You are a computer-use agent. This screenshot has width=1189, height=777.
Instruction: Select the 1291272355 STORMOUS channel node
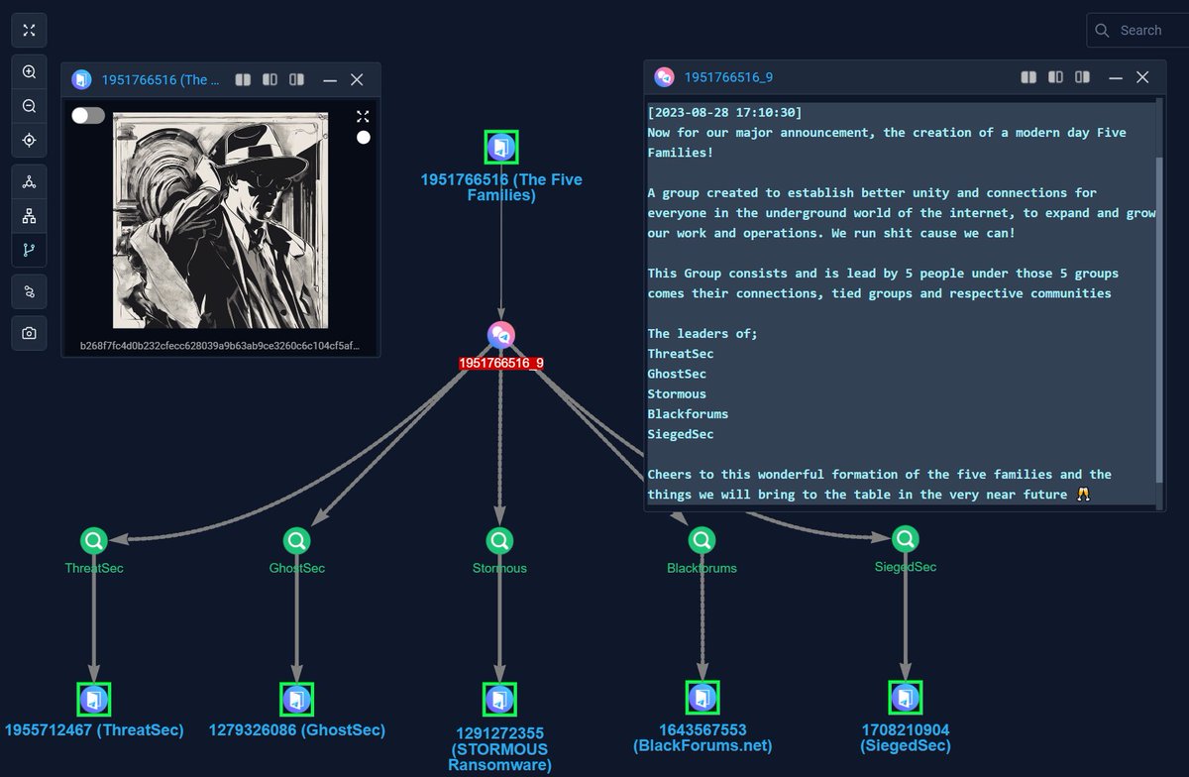[x=499, y=699]
